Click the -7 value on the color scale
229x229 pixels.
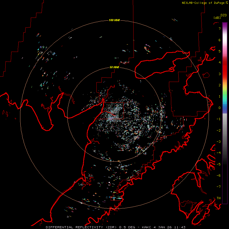(x=219, y=187)
